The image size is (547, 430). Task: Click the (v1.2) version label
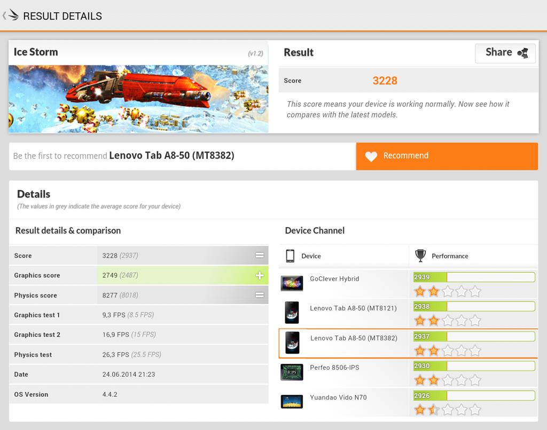[x=255, y=53]
